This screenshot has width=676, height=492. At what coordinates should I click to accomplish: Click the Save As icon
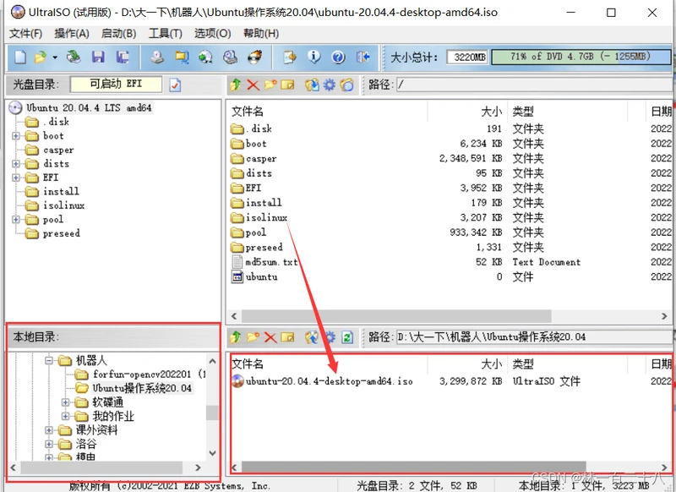click(123, 57)
